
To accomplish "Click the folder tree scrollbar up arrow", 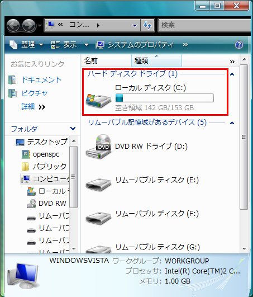I will (74, 141).
